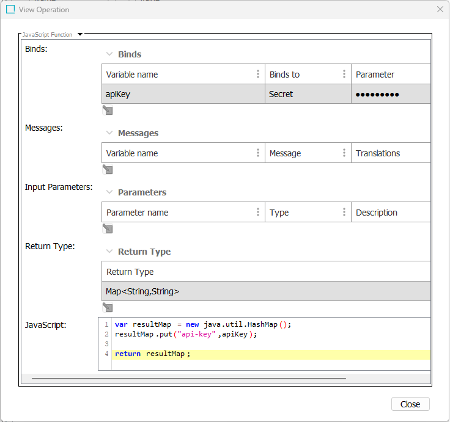The width and height of the screenshot is (450, 422).
Task: Click the horizontal scrollbar at the bottom
Action: 188,379
